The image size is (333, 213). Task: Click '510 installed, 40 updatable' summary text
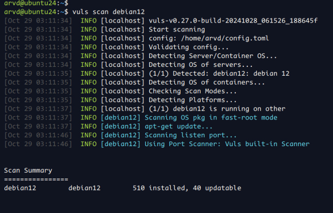point(186,188)
